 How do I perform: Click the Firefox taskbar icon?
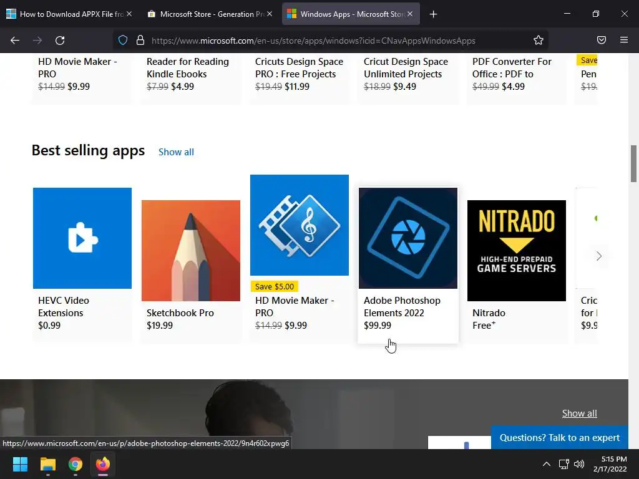point(103,464)
